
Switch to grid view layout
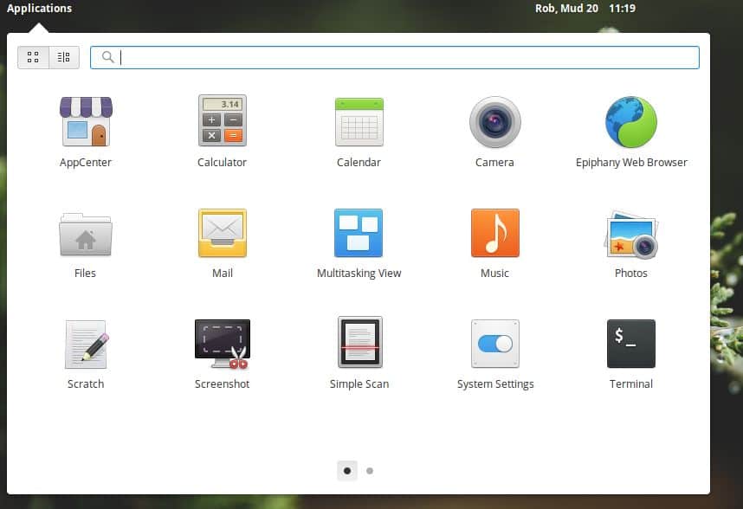33,56
